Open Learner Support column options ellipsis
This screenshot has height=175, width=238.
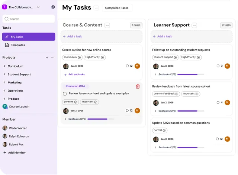194,25
